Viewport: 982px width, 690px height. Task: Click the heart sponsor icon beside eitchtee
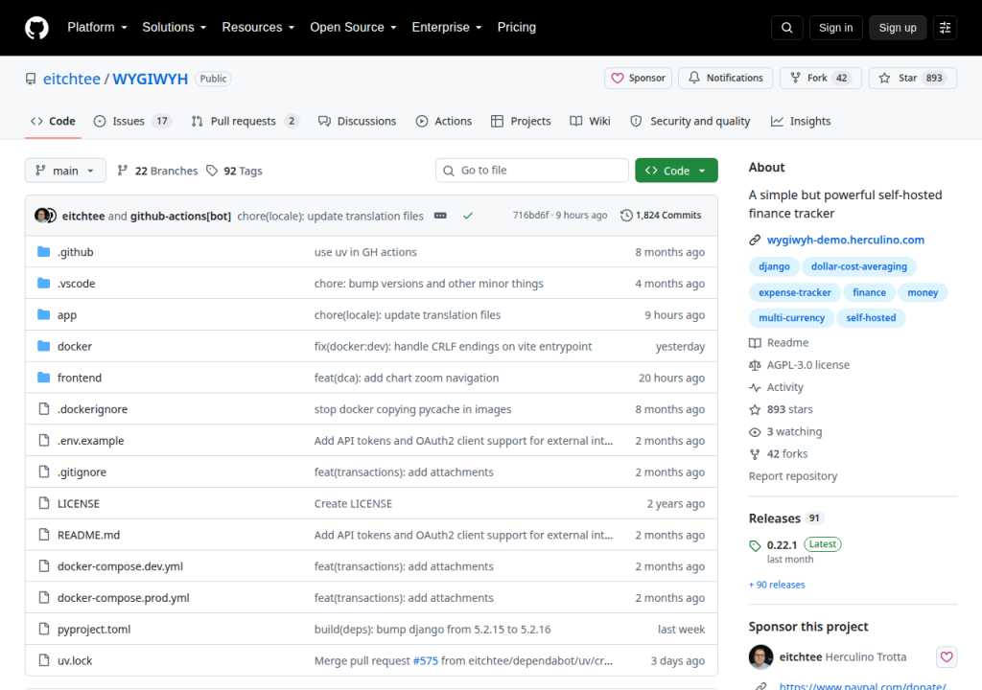click(x=947, y=656)
